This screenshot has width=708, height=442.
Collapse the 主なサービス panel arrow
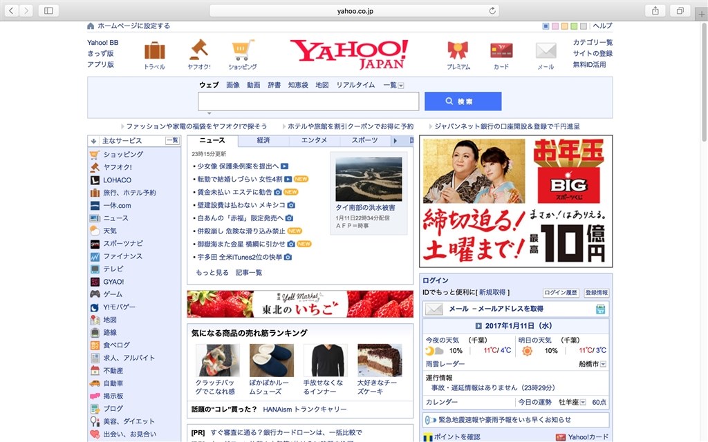93,141
